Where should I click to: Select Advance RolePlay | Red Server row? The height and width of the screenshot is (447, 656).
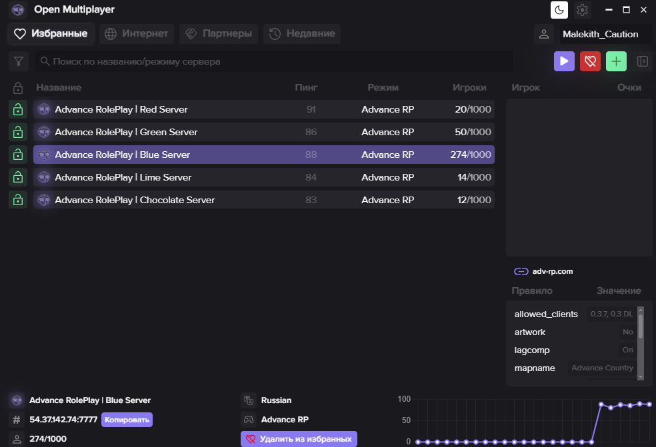(264, 109)
